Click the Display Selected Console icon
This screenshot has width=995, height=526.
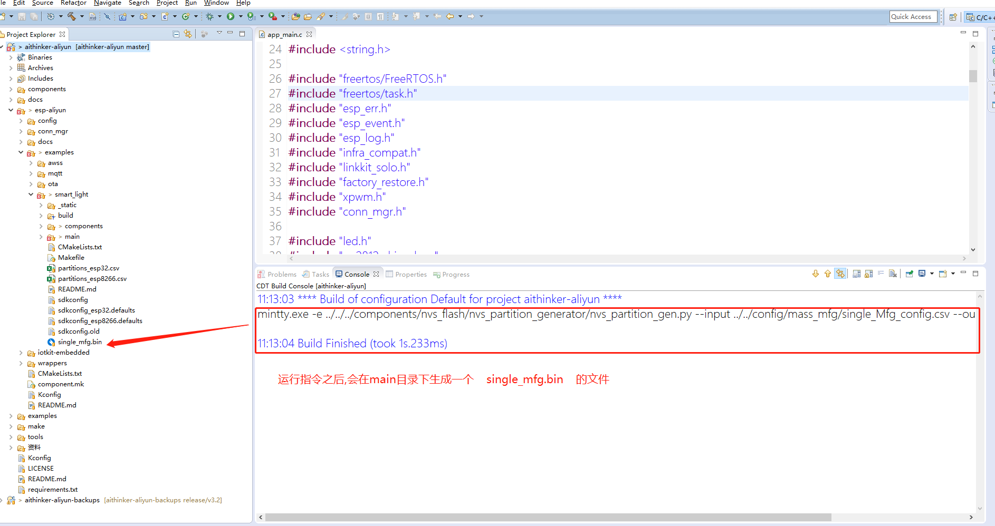[x=922, y=274]
